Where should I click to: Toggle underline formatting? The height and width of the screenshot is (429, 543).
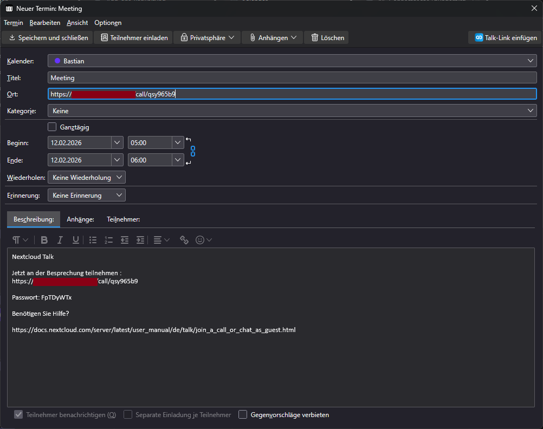75,240
